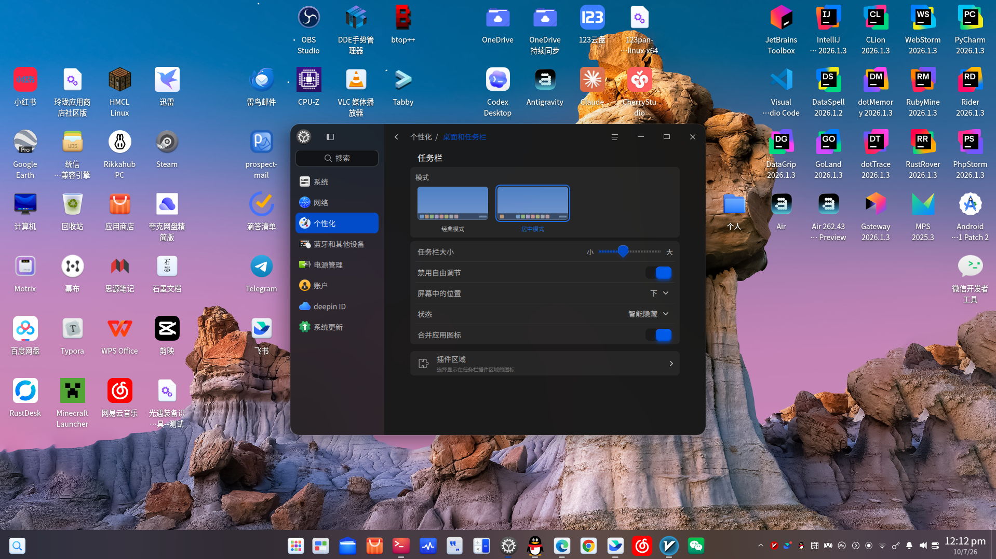Open the 状态 dropdown showing 智能隐藏
This screenshot has height=559, width=996.
(648, 314)
